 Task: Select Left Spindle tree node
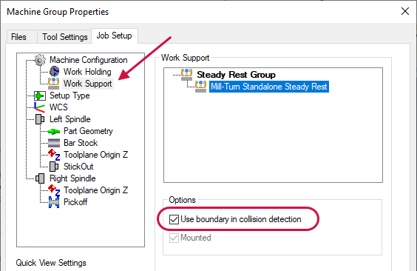click(x=70, y=119)
